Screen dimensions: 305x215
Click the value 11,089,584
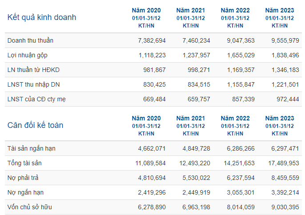click(x=150, y=163)
